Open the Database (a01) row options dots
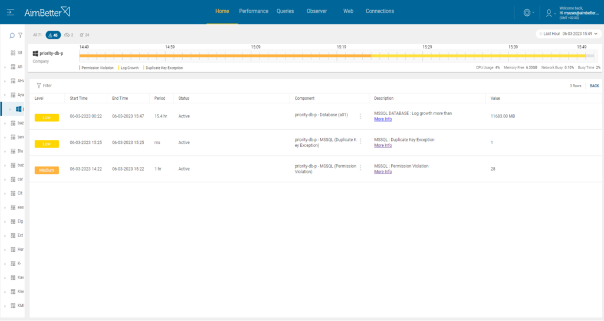 coord(360,116)
